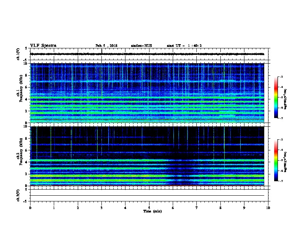The width and height of the screenshot is (302, 233).
Task: Click the Time axis tick label "10"
Action: 268,208
